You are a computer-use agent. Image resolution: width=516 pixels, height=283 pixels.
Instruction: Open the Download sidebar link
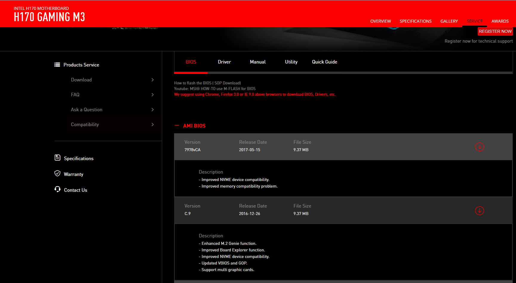coord(81,80)
